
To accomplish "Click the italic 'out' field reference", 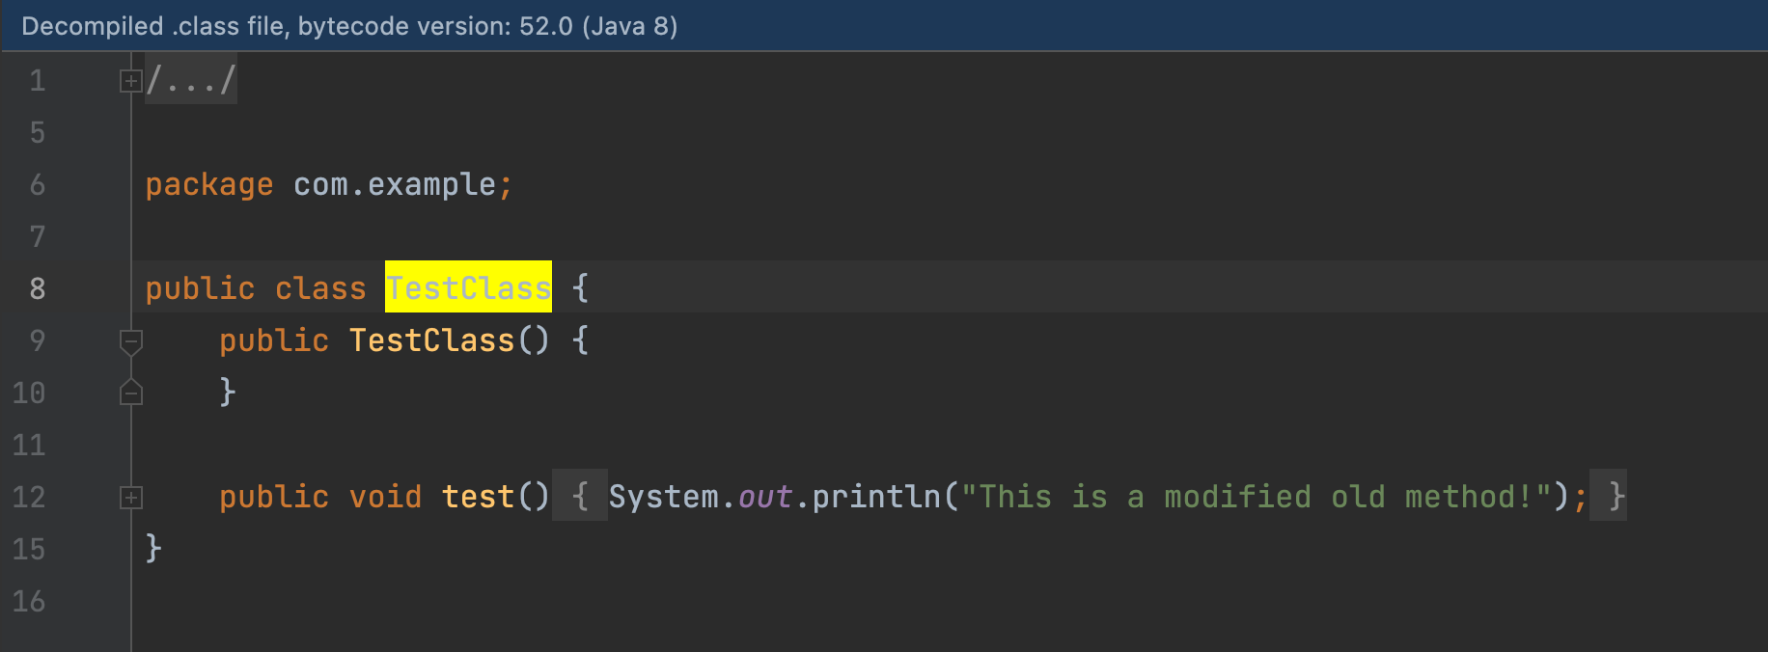I will 764,497.
